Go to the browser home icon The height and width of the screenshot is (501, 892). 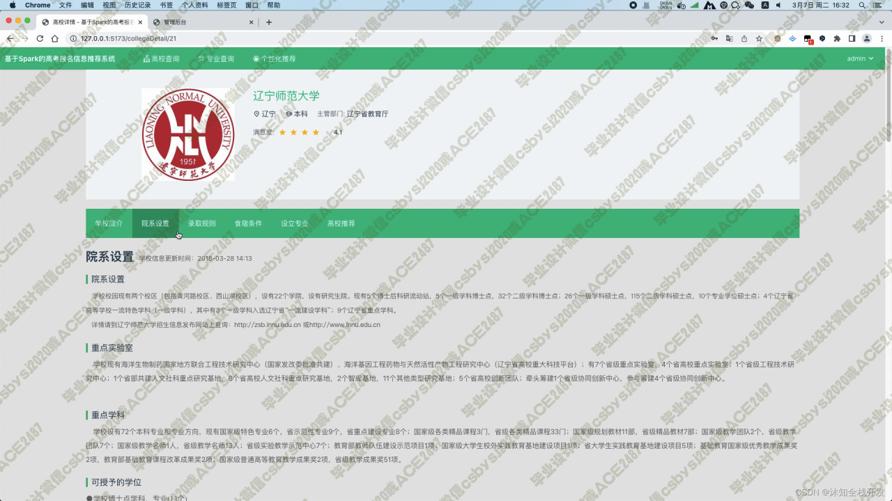pos(55,39)
